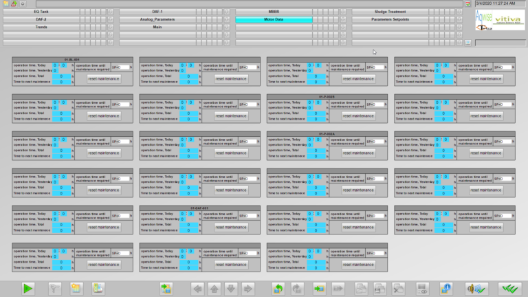Viewport: 528px width, 297px height.
Task: Switch to the DAF-1 screen
Action: [x=157, y=12]
